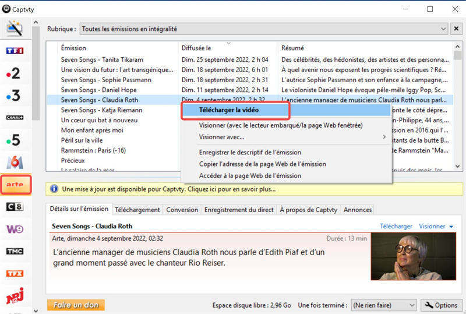Select the TMC channel logo
The image size is (466, 314).
tap(15, 251)
